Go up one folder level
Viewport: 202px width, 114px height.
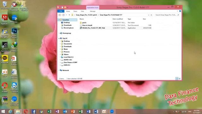pos(69,15)
